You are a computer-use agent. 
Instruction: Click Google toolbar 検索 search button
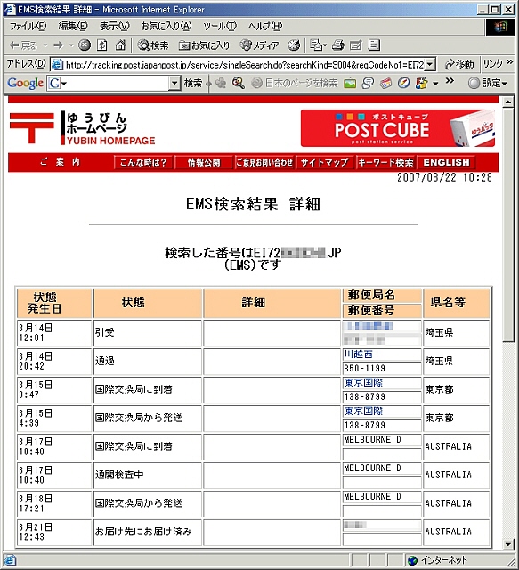(193, 83)
